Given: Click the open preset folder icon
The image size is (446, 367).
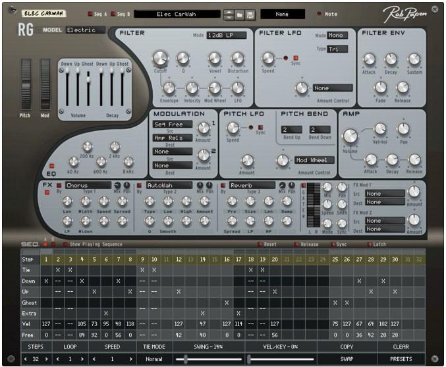Looking at the screenshot, I should [x=240, y=14].
